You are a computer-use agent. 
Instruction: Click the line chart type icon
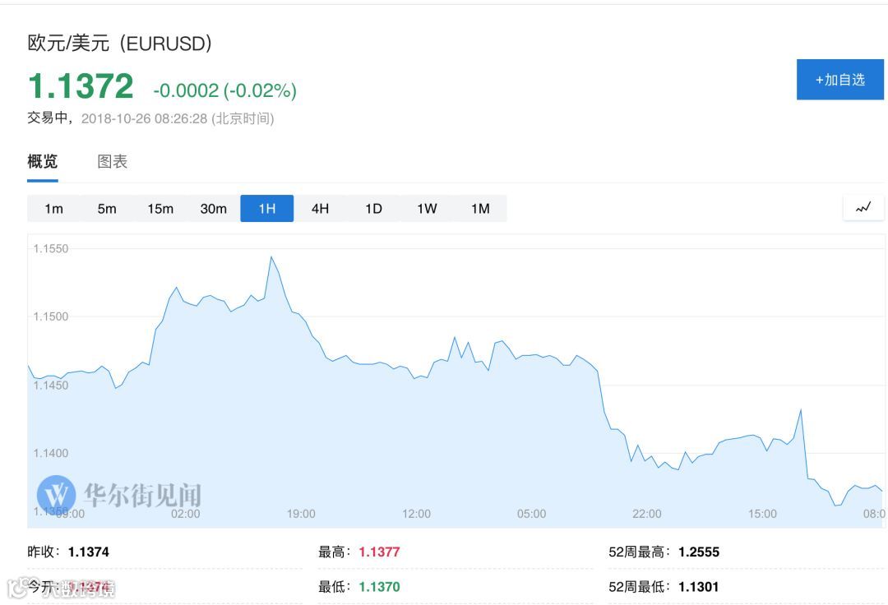[x=863, y=208]
